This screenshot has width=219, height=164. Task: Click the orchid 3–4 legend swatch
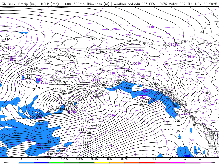pos(192,163)
